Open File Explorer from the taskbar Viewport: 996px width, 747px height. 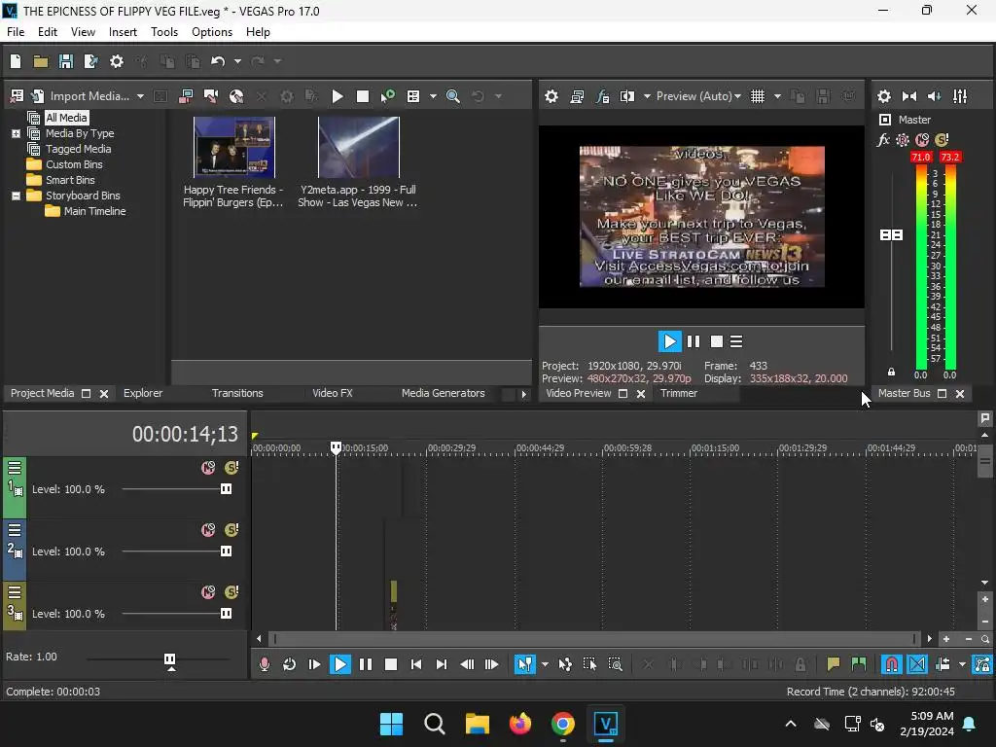pos(477,724)
